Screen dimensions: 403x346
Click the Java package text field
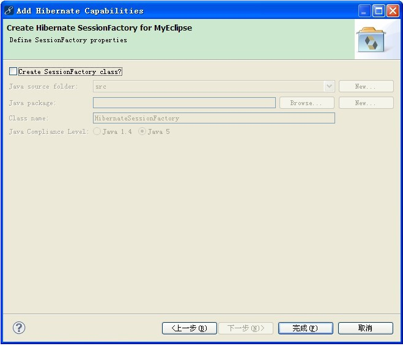(184, 103)
